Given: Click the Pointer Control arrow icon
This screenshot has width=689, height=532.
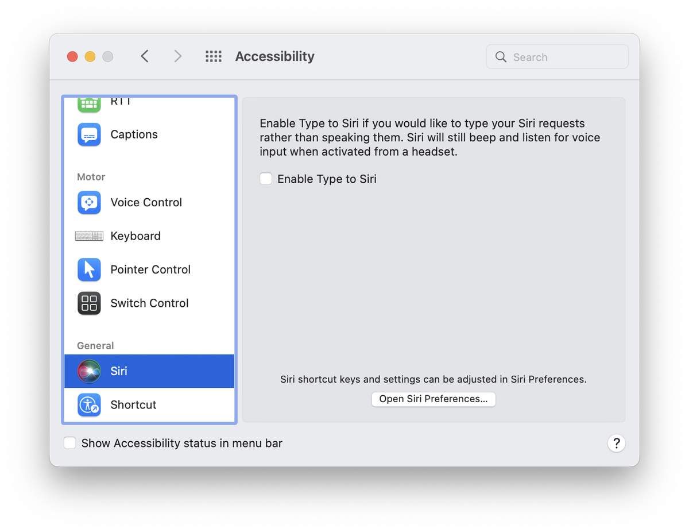Looking at the screenshot, I should tap(89, 269).
